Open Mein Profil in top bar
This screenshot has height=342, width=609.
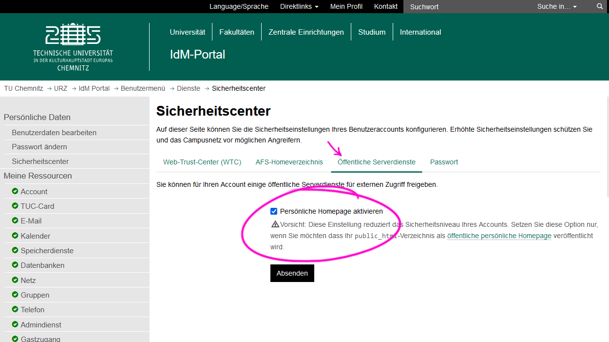(x=346, y=6)
